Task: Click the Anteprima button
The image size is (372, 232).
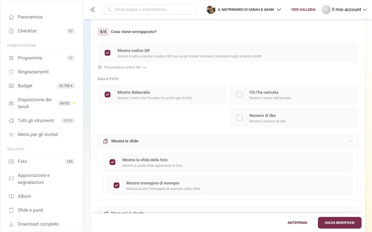Action: [x=297, y=223]
